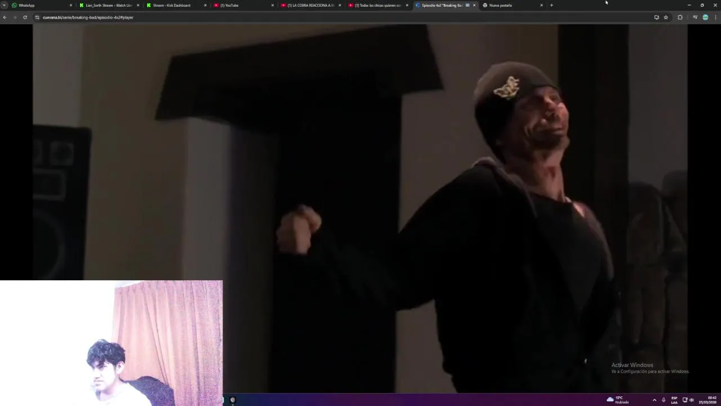Go forward to next page
The image size is (721, 406).
pos(15,17)
